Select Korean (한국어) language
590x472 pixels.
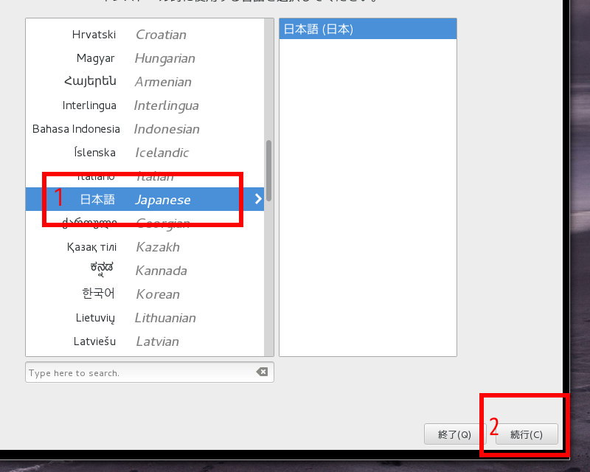144,294
